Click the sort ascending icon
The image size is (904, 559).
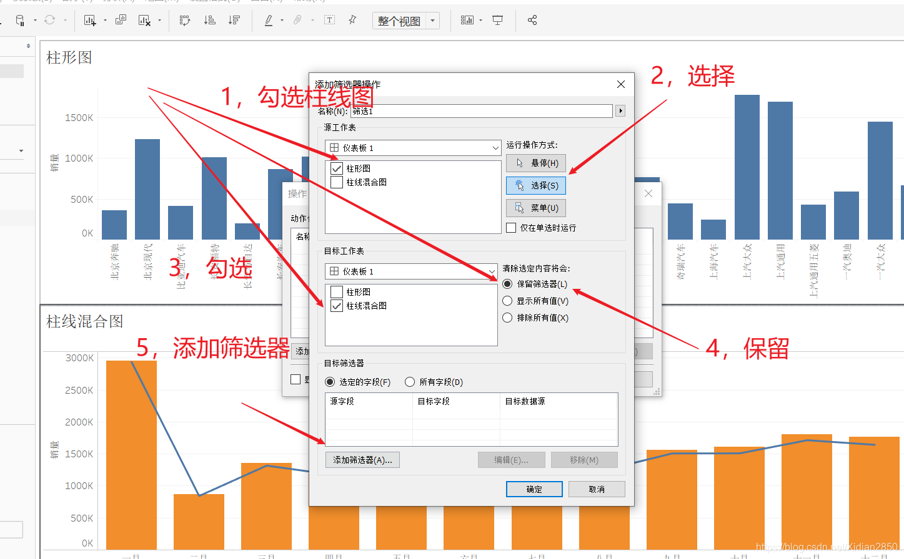tap(210, 21)
